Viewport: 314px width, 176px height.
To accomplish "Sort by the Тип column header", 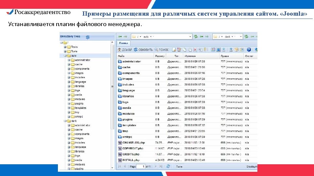I will click(174, 56).
